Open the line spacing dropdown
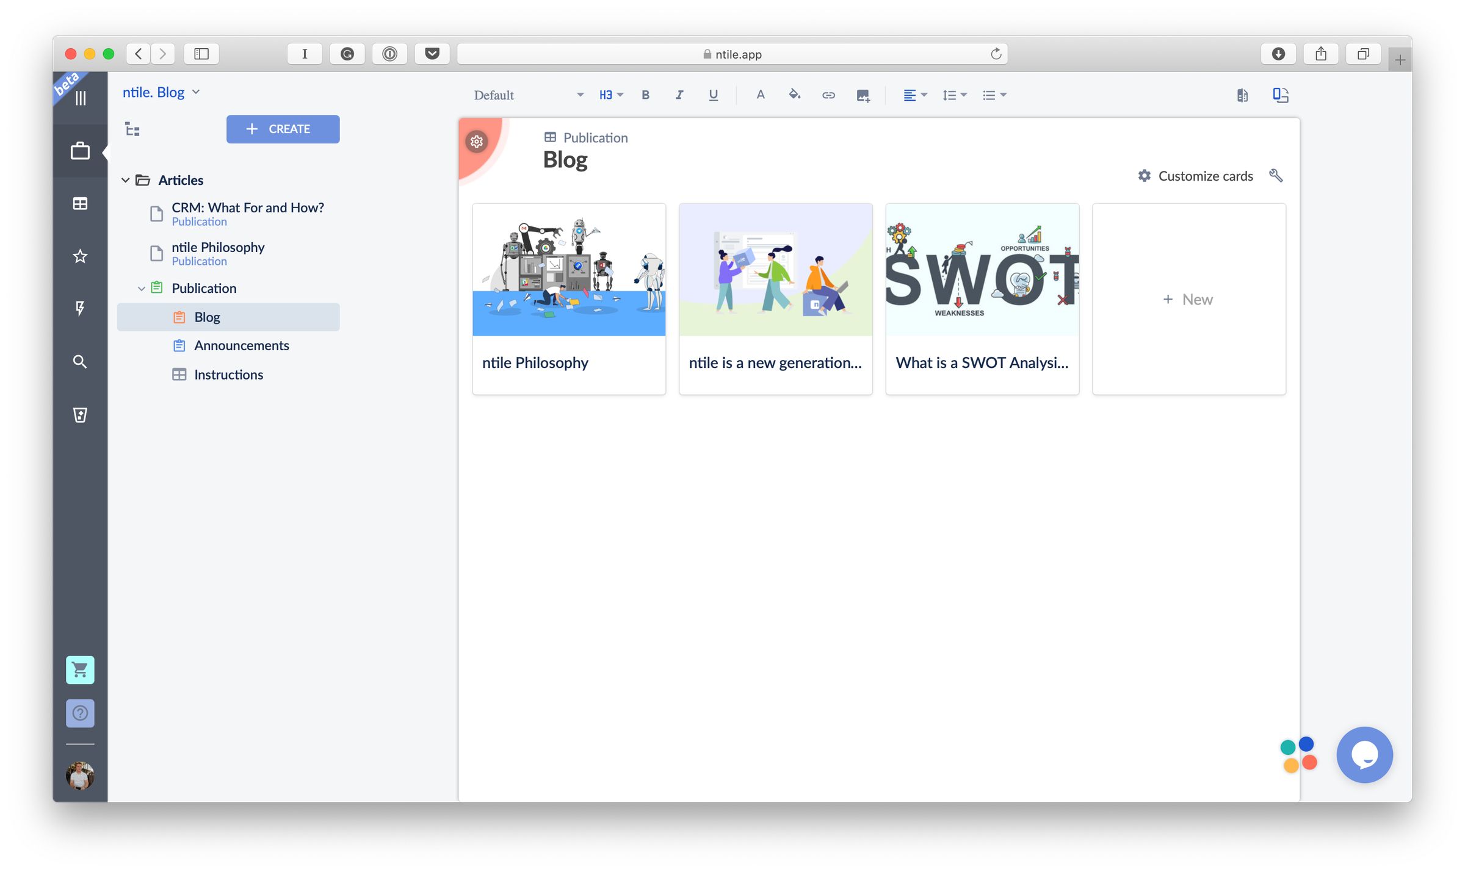This screenshot has height=872, width=1465. (955, 95)
